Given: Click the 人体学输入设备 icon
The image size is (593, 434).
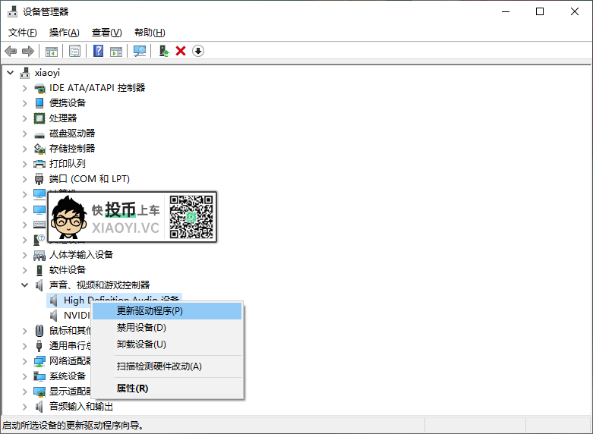Looking at the screenshot, I should [39, 256].
